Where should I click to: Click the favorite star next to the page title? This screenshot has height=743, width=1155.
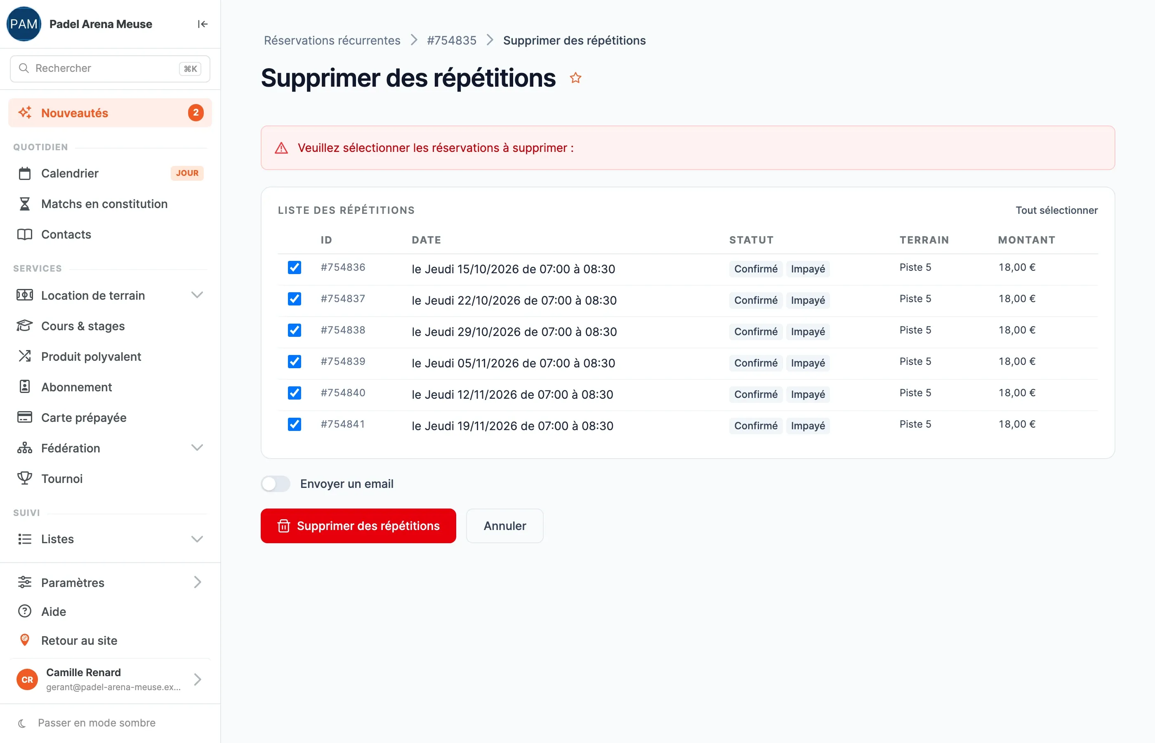click(575, 78)
